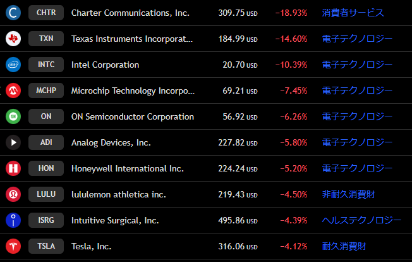
Task: Select the Intel logo icon
Action: click(13, 65)
